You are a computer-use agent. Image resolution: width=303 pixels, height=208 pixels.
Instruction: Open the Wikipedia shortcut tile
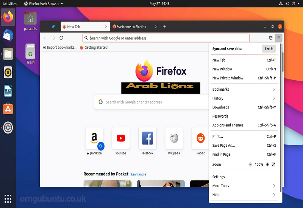(174, 138)
